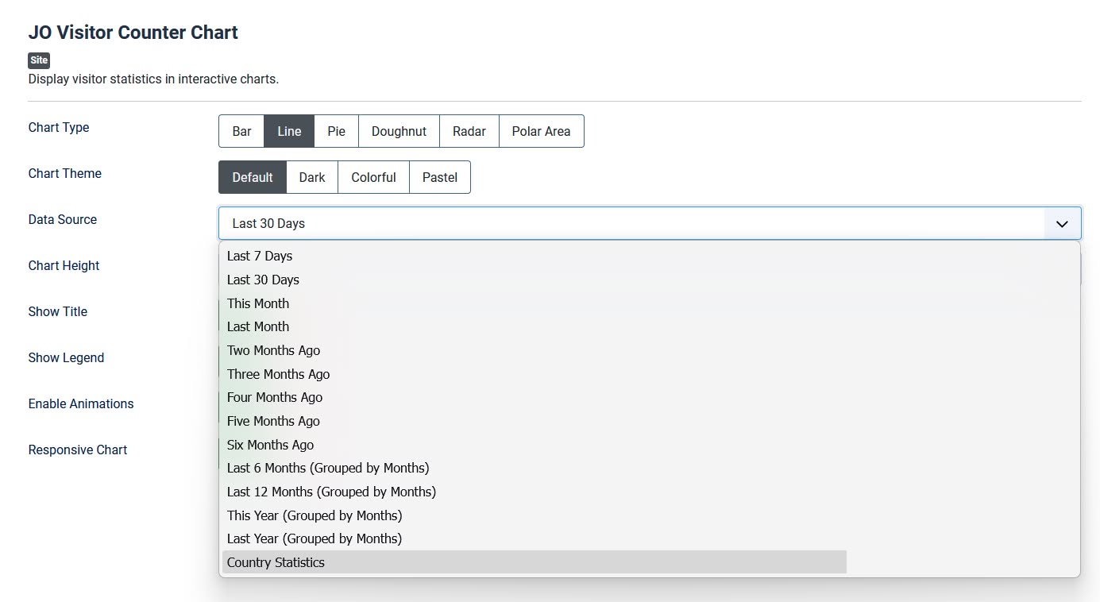Pick the Radar chart type
Viewport: 1100px width, 602px height.
pos(469,131)
